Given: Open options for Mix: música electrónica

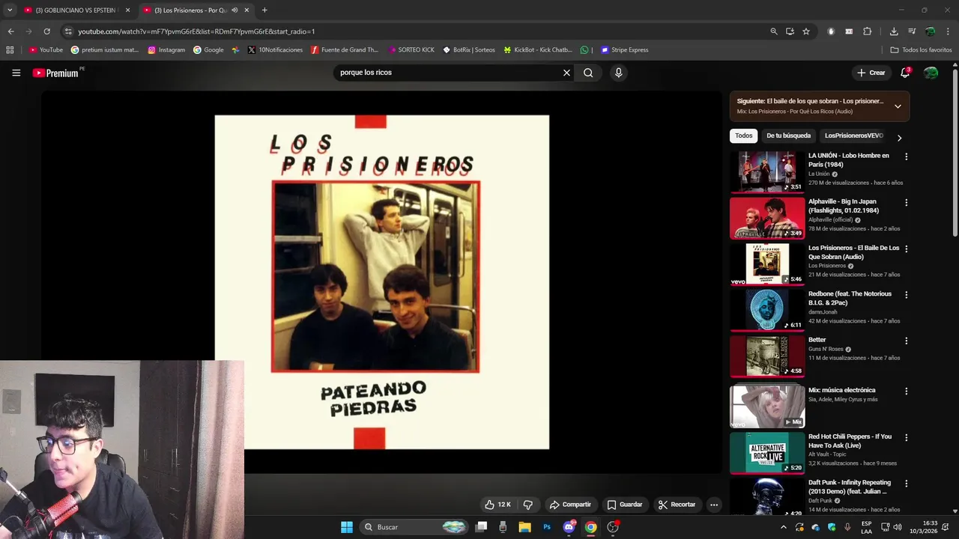Looking at the screenshot, I should click(906, 391).
